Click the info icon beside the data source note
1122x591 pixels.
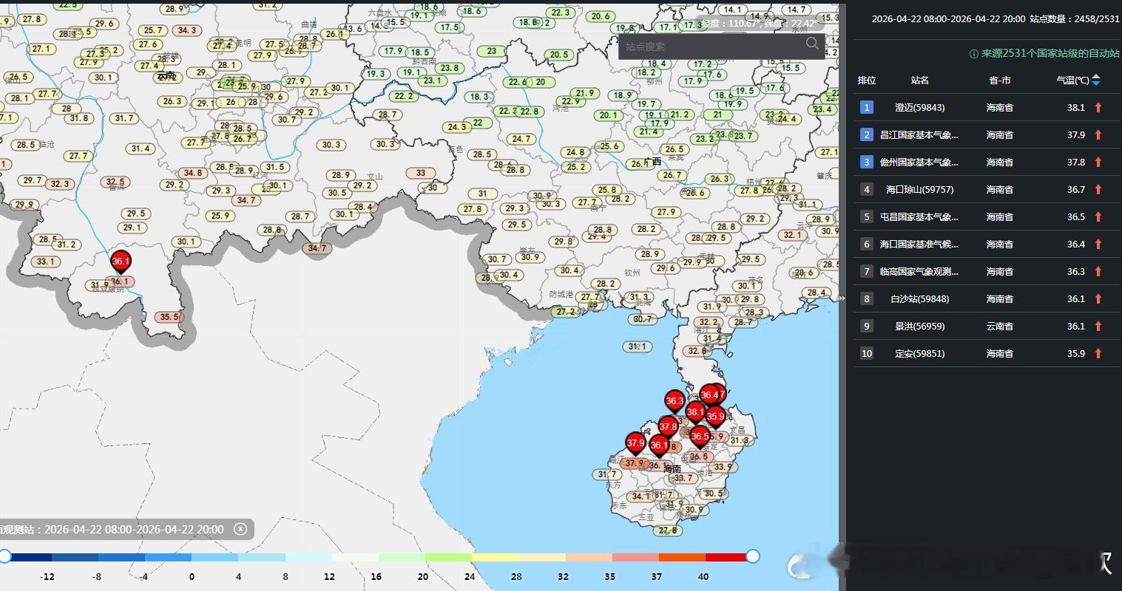point(973,54)
